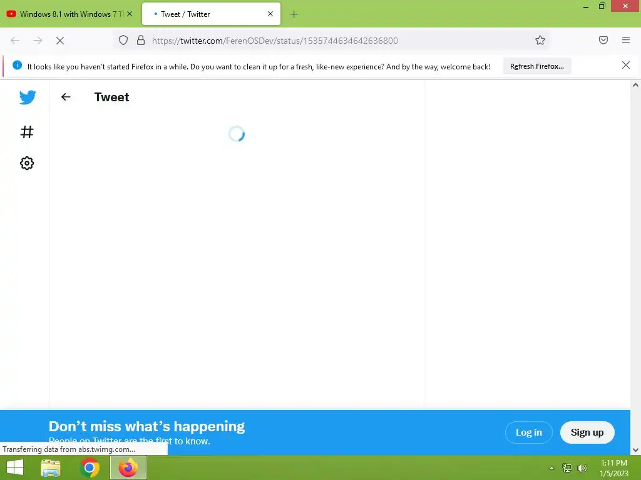This screenshot has width=641, height=480.
Task: Click the Firefox taskbar icon
Action: tap(128, 467)
